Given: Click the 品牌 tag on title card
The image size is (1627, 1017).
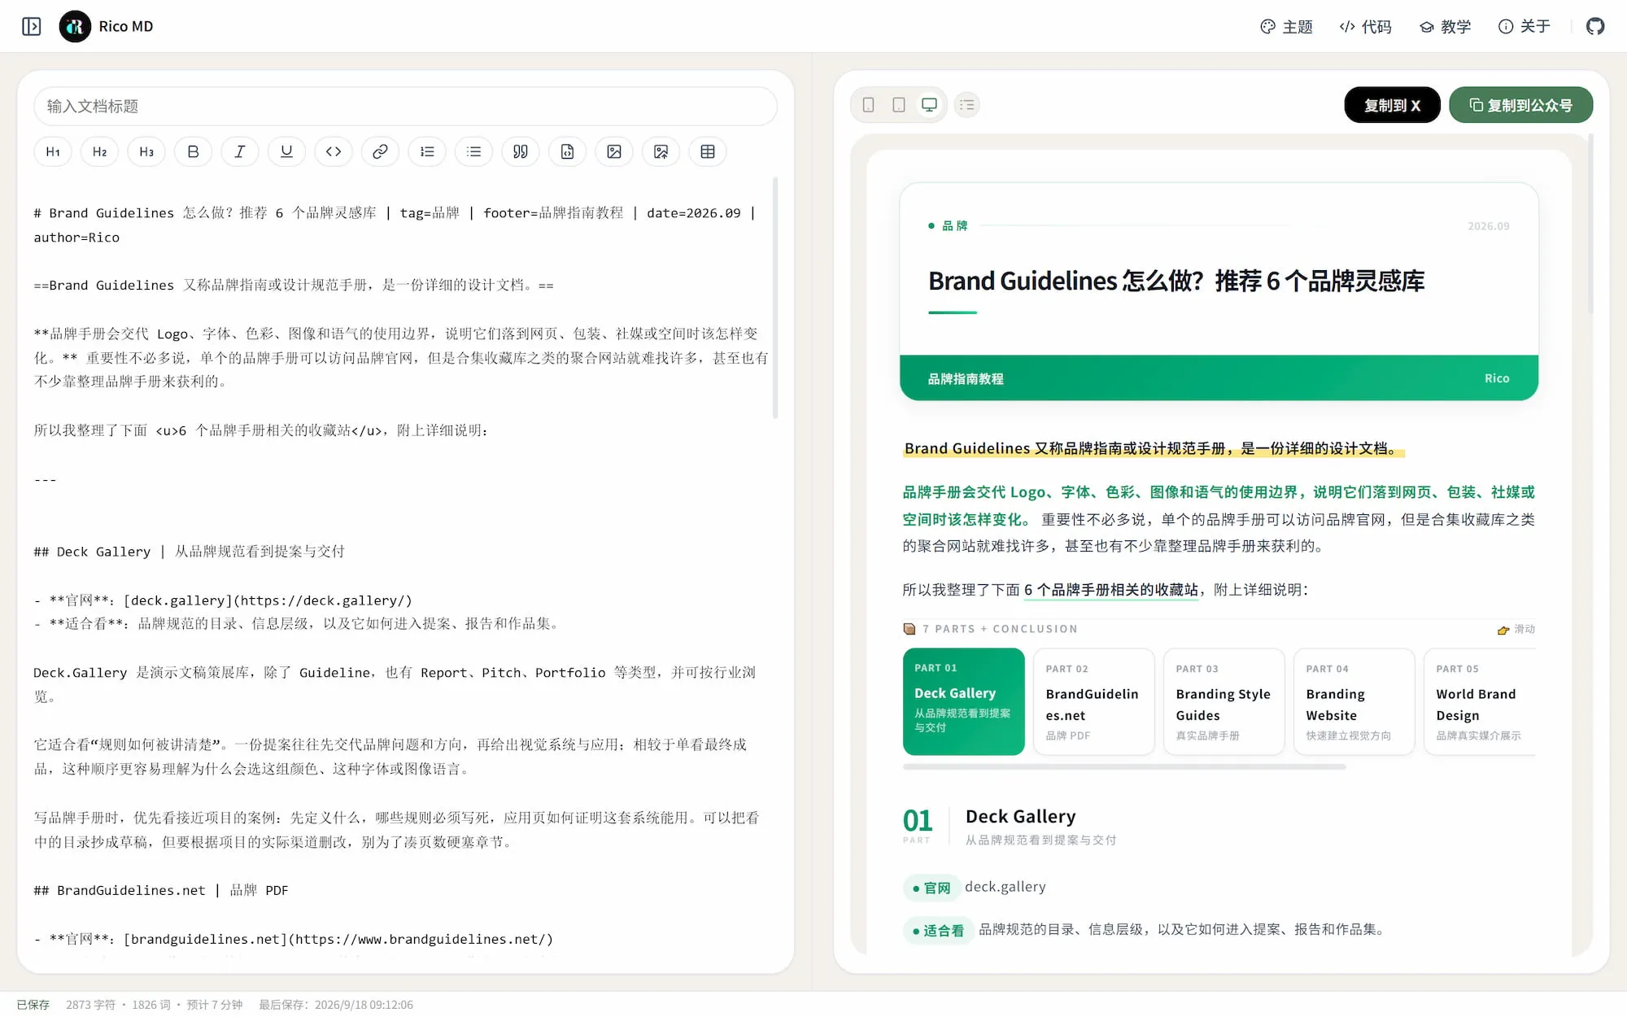Looking at the screenshot, I should [x=948, y=225].
